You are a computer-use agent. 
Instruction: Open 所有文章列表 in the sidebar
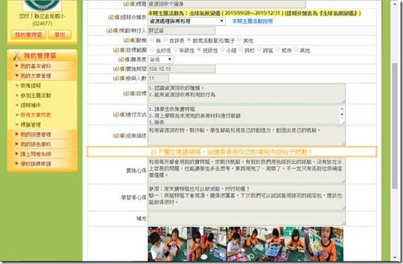click(37, 114)
